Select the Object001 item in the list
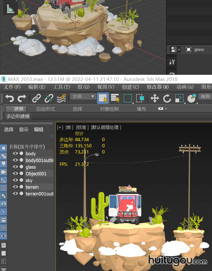The height and width of the screenshot is (271, 212). [x=36, y=174]
